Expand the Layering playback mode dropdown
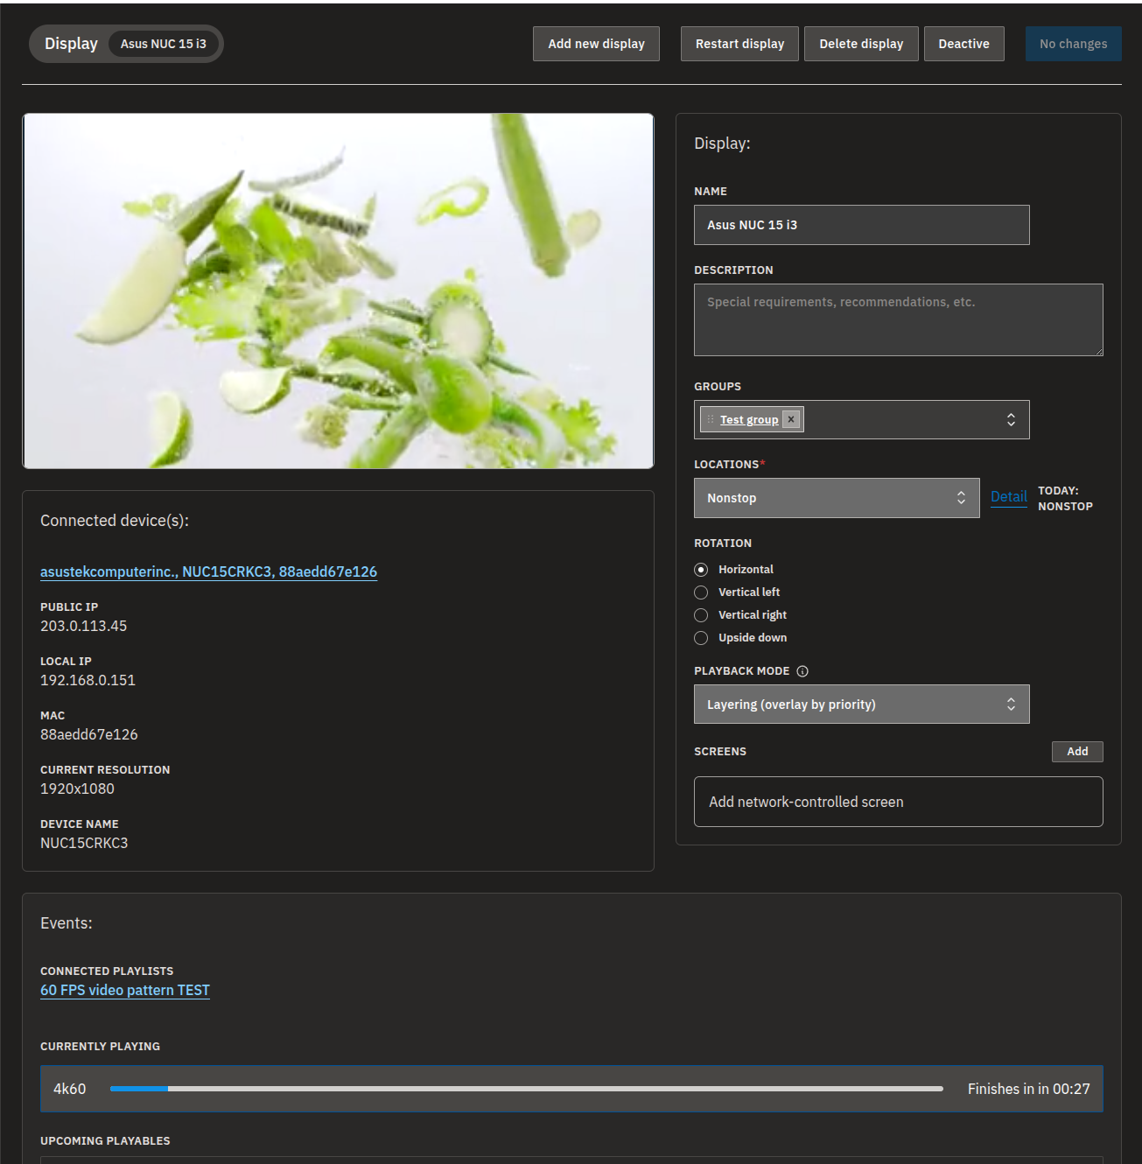Image resolution: width=1142 pixels, height=1164 pixels. (861, 705)
